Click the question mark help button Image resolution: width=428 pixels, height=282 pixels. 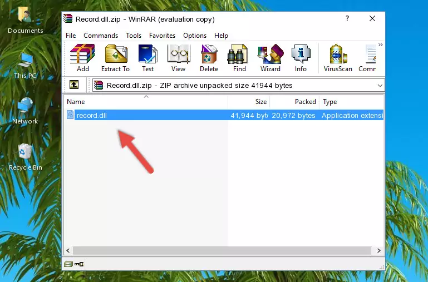pos(347,18)
